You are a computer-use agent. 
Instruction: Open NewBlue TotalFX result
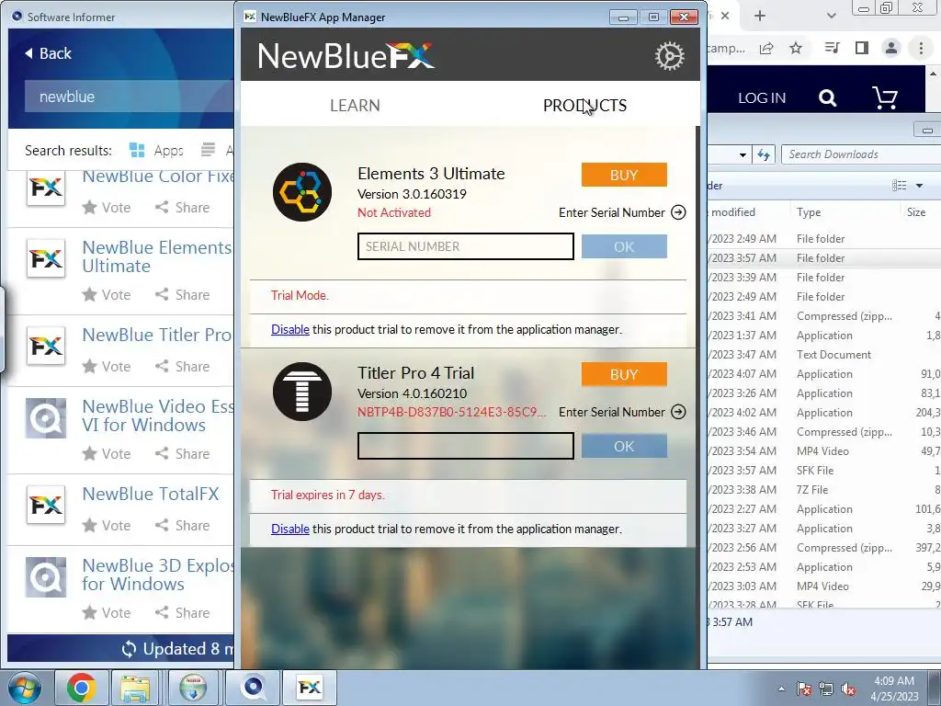coord(151,494)
